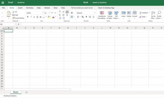Toggle Underline formatting
The height and width of the screenshot is (98, 164).
click(34, 17)
